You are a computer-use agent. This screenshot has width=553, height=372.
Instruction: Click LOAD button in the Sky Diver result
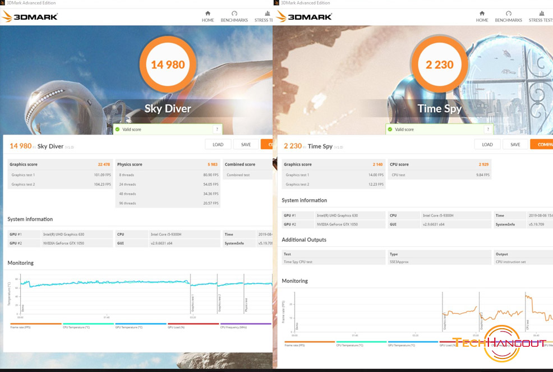pos(218,144)
